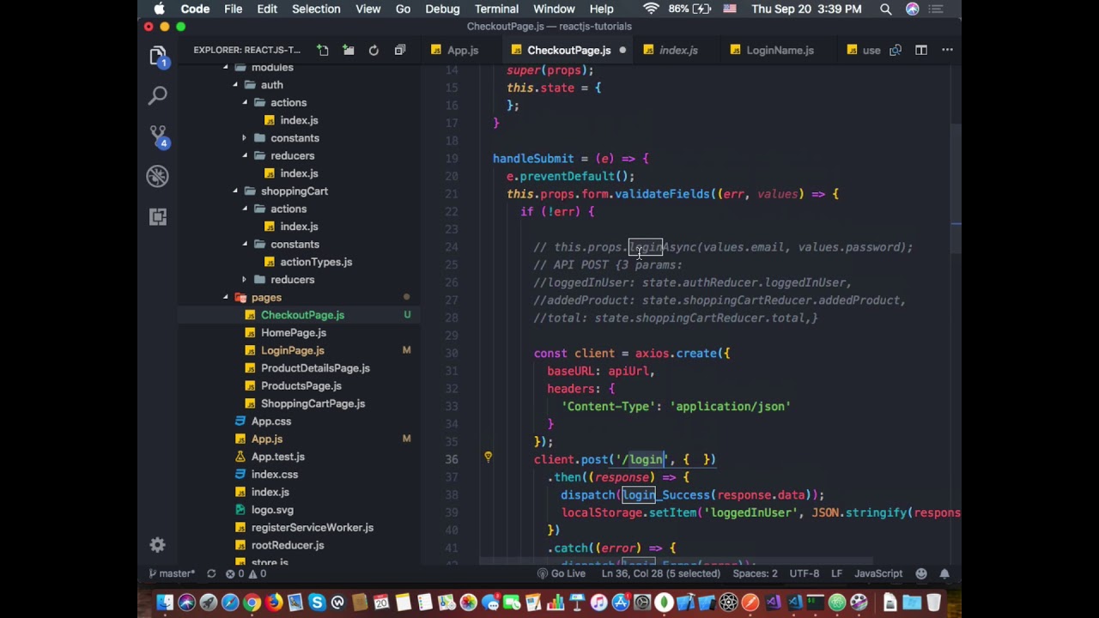The height and width of the screenshot is (618, 1099).
Task: Click the Ln 36, Col 28 cursor position
Action: click(661, 573)
